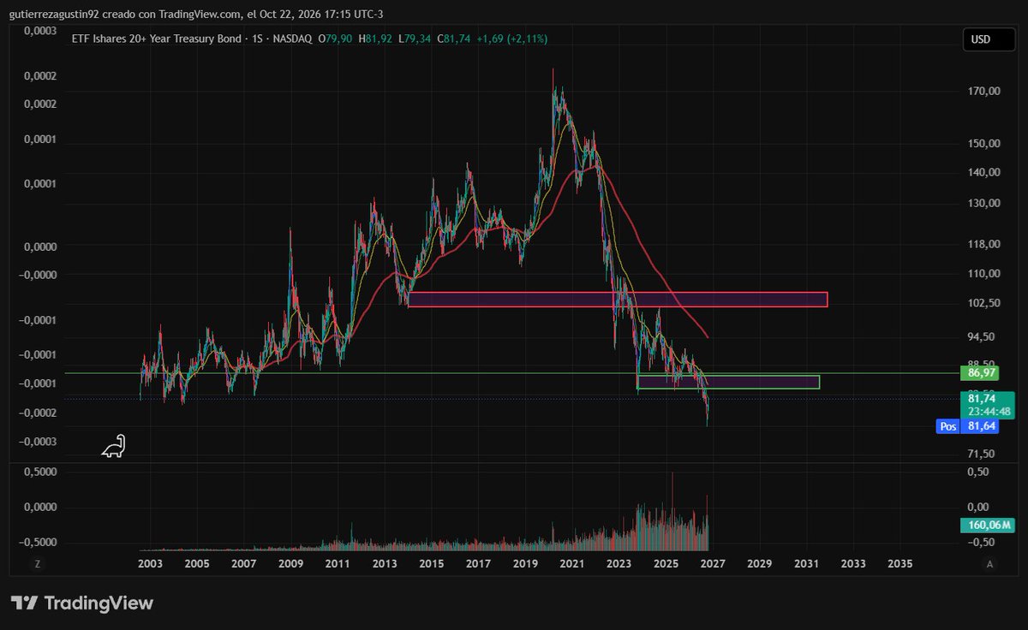Click the Z timezone button

[37, 564]
